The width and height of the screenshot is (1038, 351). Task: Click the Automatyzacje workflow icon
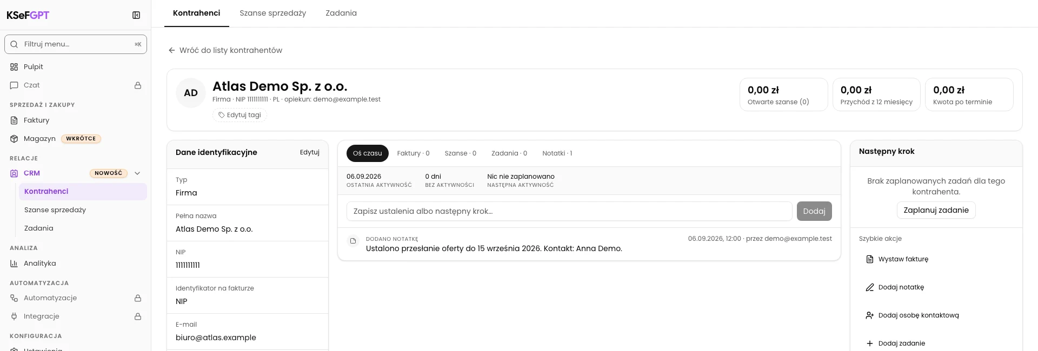tap(14, 298)
